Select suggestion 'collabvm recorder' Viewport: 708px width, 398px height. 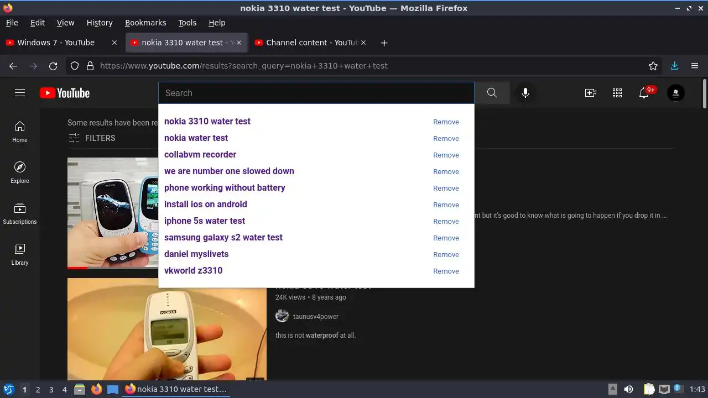[x=200, y=154]
